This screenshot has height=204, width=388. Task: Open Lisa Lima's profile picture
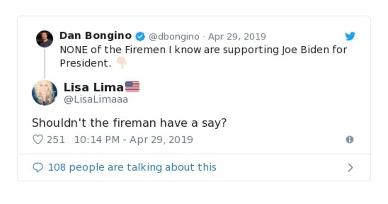[x=45, y=93]
